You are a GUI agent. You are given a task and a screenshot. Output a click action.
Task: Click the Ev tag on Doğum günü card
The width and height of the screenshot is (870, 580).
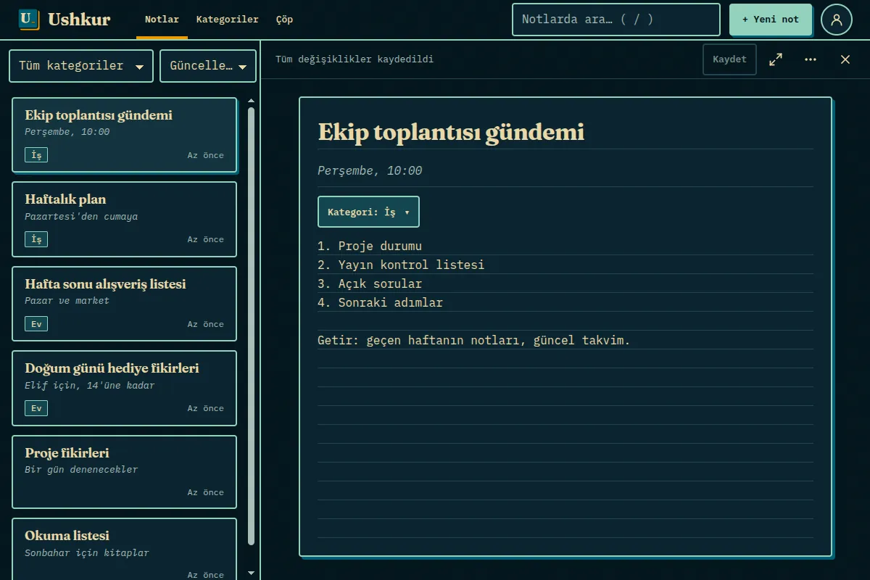(36, 408)
